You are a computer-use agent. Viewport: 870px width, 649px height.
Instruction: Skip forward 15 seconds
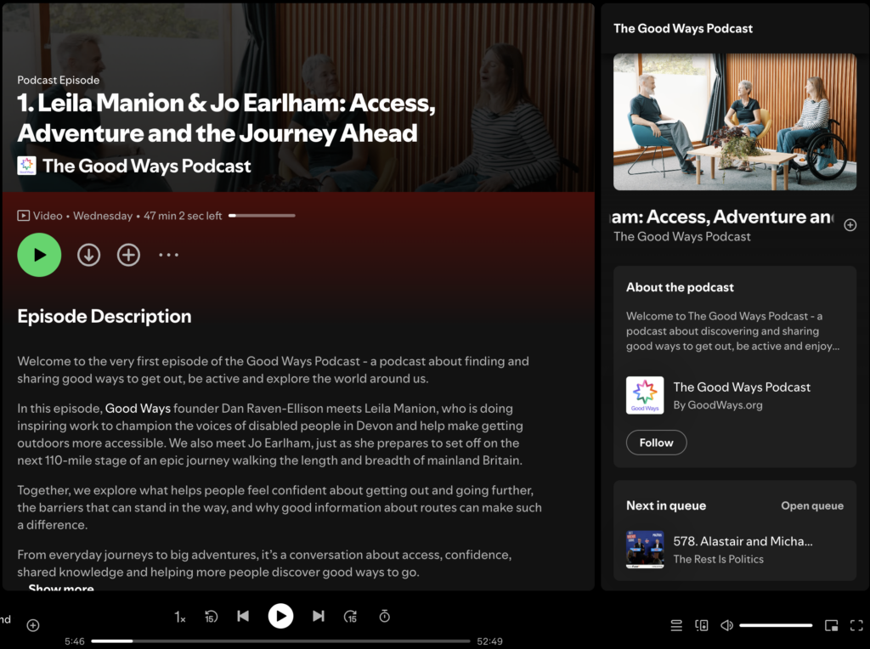[x=351, y=616]
